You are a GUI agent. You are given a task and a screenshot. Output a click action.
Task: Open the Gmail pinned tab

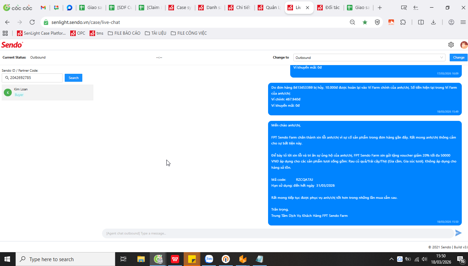tap(43, 8)
